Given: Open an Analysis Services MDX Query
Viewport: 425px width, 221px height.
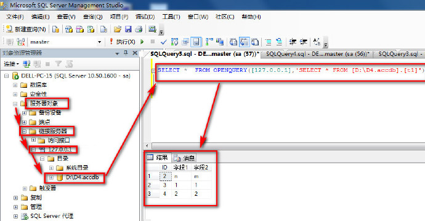Looking at the screenshot, I should click(x=69, y=29).
